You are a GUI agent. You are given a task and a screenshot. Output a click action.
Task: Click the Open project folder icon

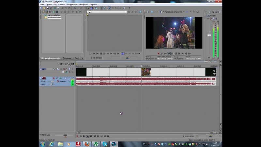[x=44, y=8]
